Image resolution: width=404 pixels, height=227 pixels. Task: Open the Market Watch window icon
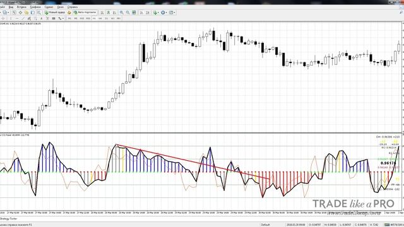14,13
